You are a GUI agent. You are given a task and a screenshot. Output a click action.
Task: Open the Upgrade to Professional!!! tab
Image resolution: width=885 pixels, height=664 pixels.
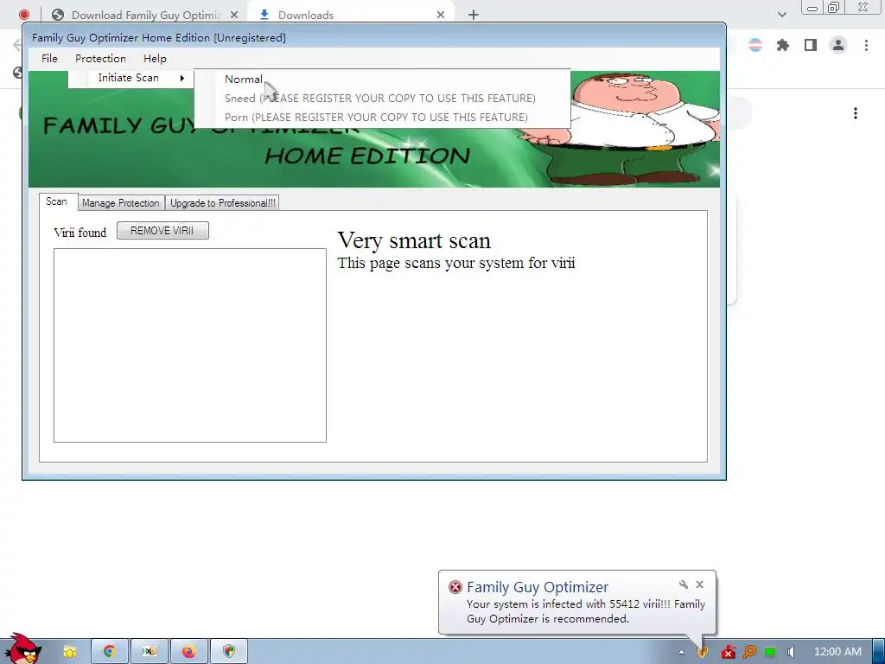click(x=222, y=202)
